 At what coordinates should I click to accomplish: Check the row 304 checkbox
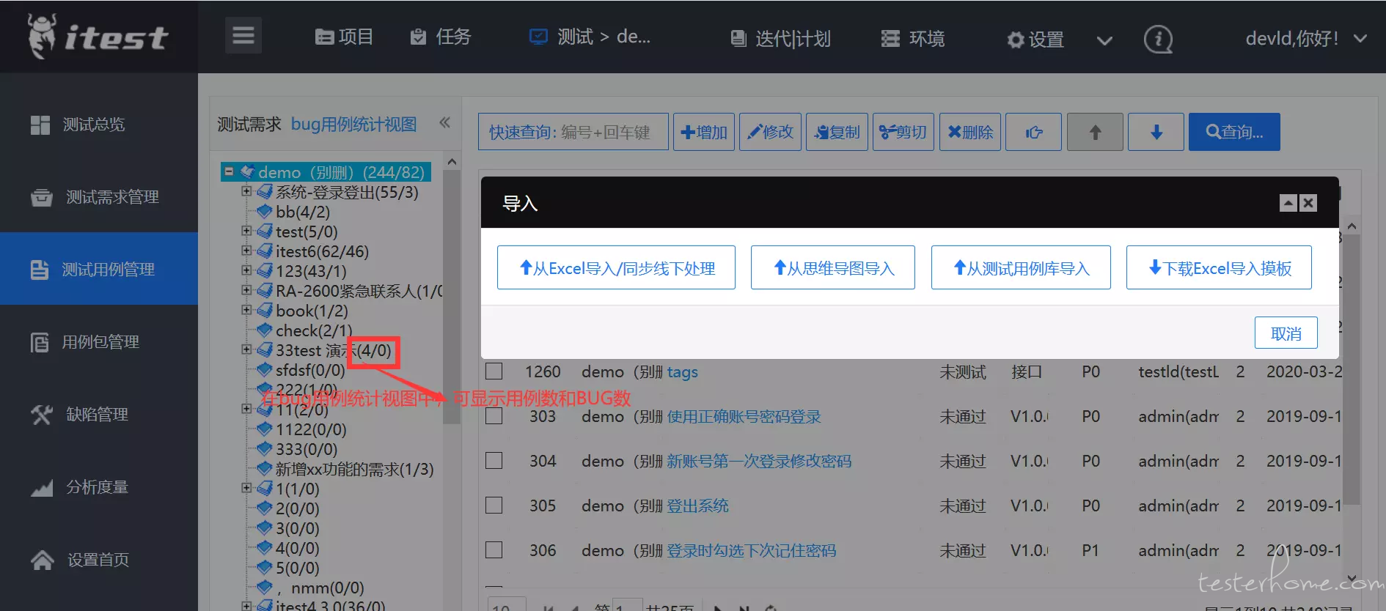[x=494, y=461]
